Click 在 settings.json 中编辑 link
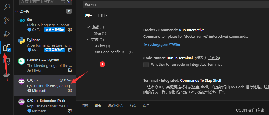Screen dimensions: 269x115 (162, 45)
